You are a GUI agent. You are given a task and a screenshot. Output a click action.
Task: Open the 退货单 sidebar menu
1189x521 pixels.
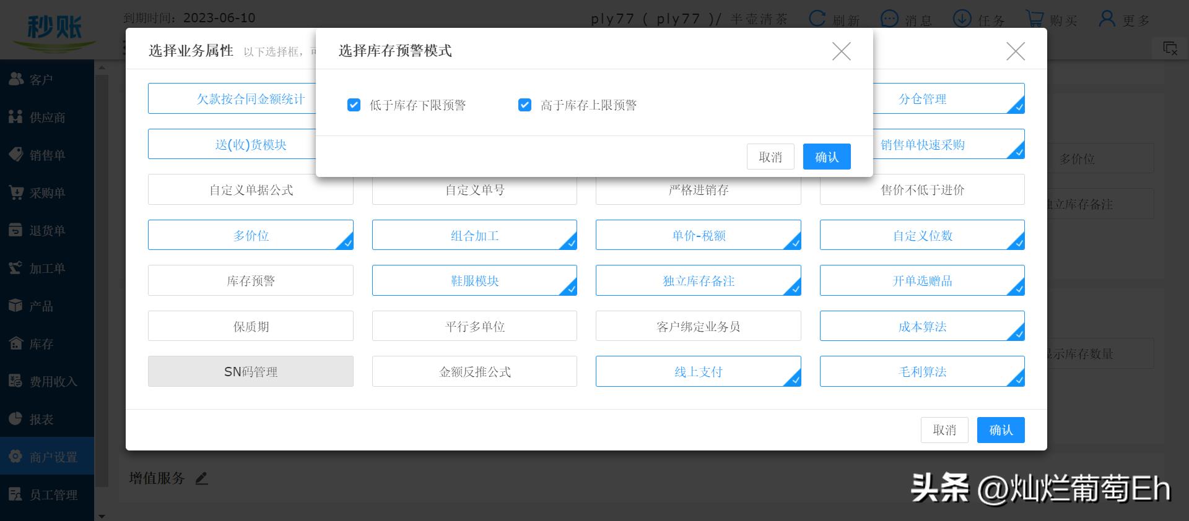[47, 230]
